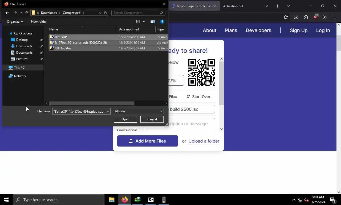This screenshot has width=341, height=205.
Task: Refresh the Compressed folder listing
Action: coord(105,13)
